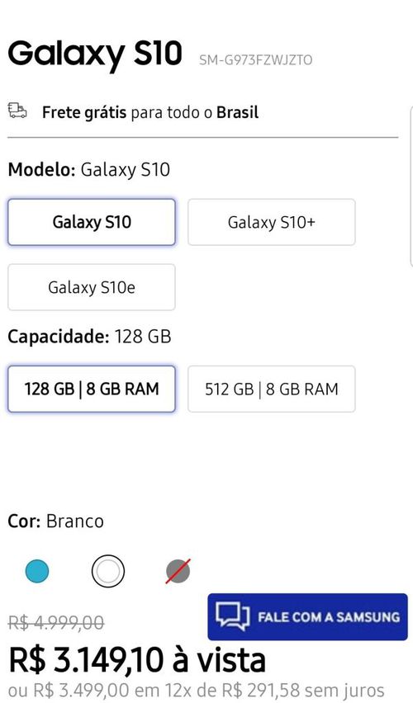Select the Galaxy S10 model option
Screen dimensions: 413x703
pos(92,222)
